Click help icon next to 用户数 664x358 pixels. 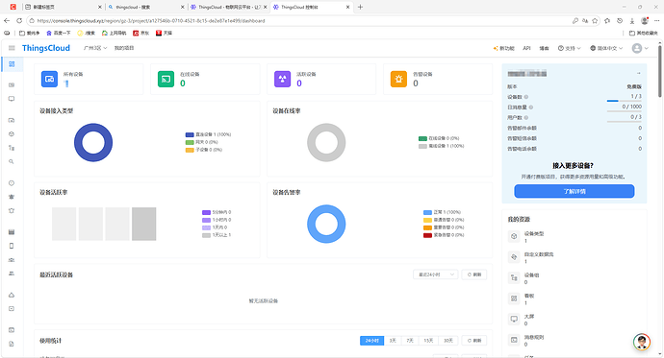tap(526, 117)
